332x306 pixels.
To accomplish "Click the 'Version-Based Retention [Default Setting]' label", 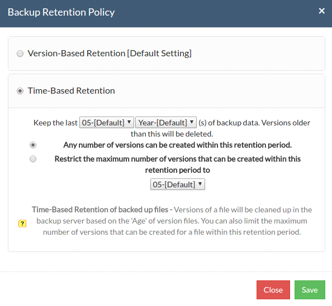I will [110, 54].
